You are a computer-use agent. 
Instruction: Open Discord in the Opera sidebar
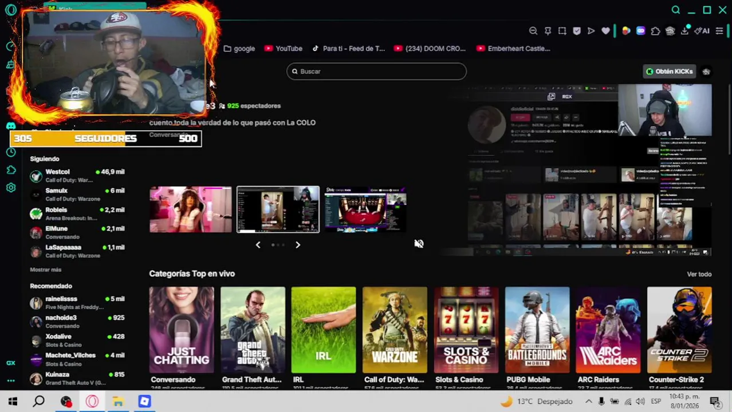pos(11,126)
